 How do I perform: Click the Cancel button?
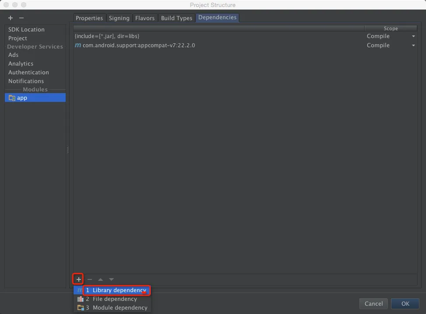(x=373, y=304)
